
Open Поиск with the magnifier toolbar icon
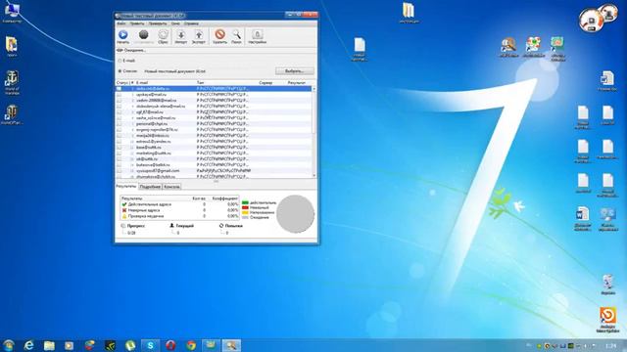click(x=236, y=36)
